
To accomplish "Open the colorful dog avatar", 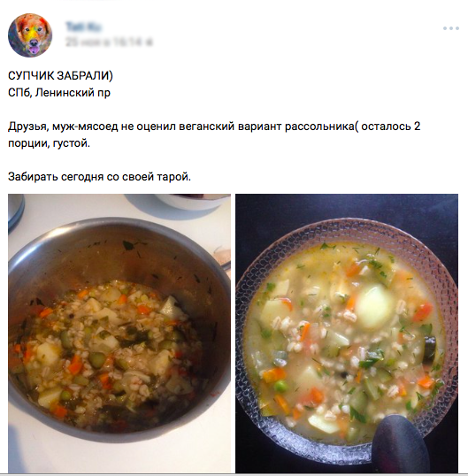I will pyautogui.click(x=30, y=35).
